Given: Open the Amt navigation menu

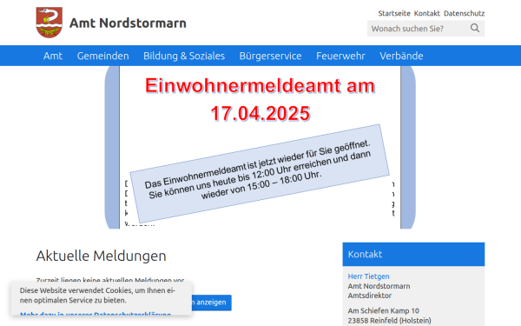Looking at the screenshot, I should (x=53, y=56).
